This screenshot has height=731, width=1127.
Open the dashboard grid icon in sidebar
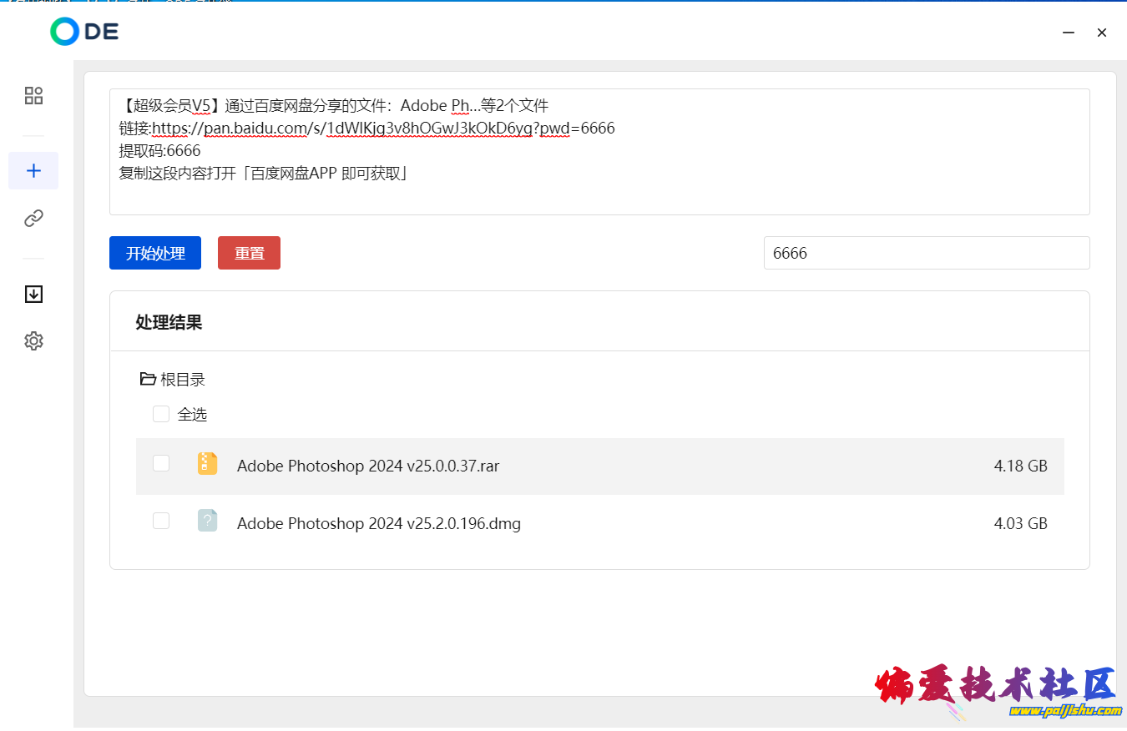click(33, 95)
